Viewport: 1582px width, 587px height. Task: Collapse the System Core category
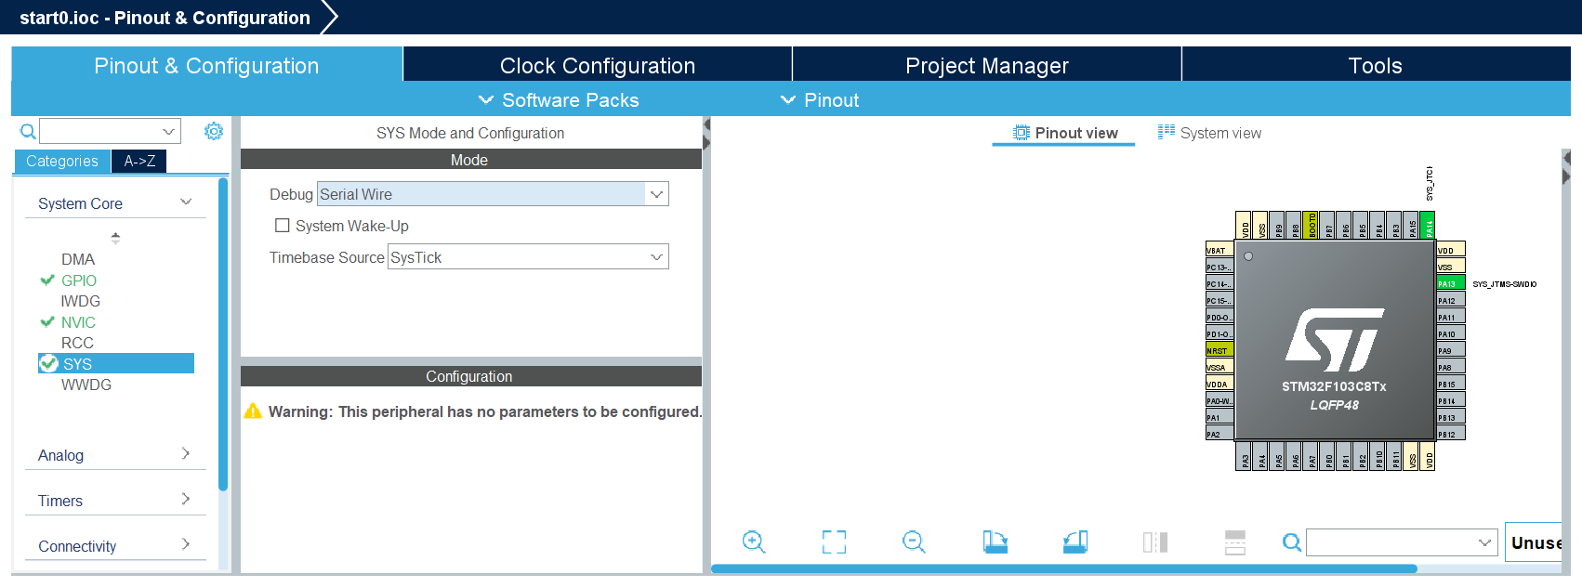click(186, 202)
